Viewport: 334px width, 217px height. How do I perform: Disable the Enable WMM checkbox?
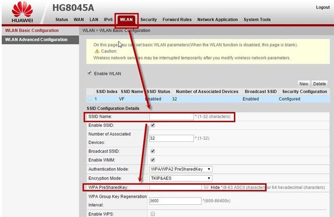pyautogui.click(x=153, y=160)
